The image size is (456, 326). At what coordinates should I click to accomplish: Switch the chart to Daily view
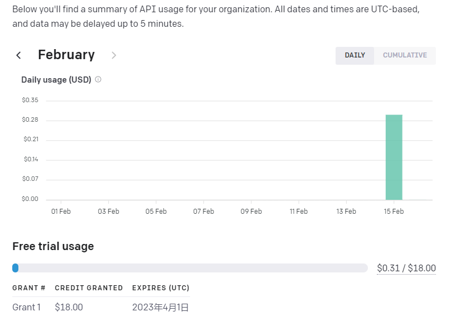(x=355, y=55)
